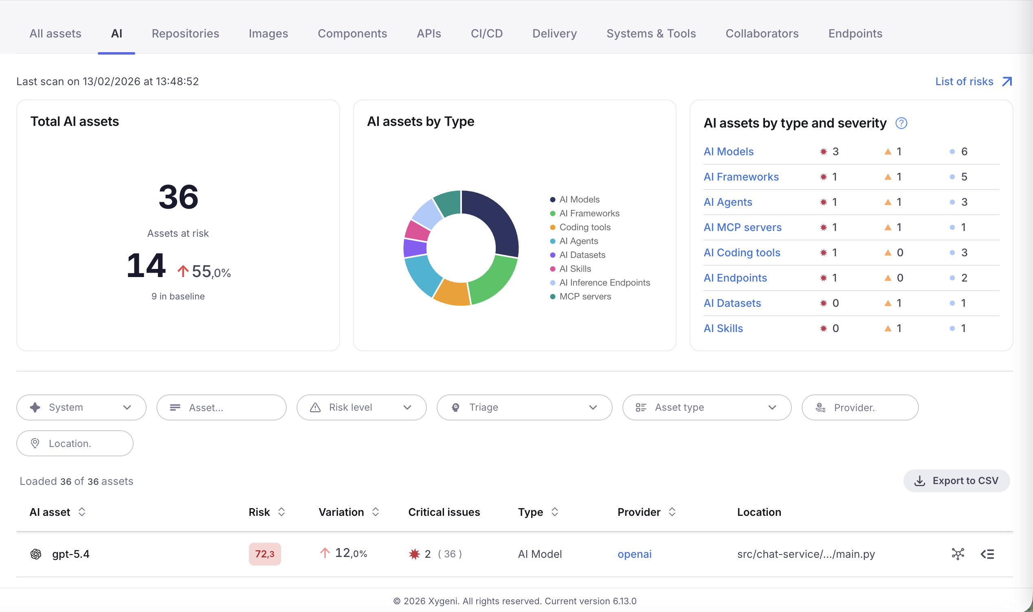Open the Repositories tab
Viewport: 1033px width, 612px height.
[x=185, y=33]
